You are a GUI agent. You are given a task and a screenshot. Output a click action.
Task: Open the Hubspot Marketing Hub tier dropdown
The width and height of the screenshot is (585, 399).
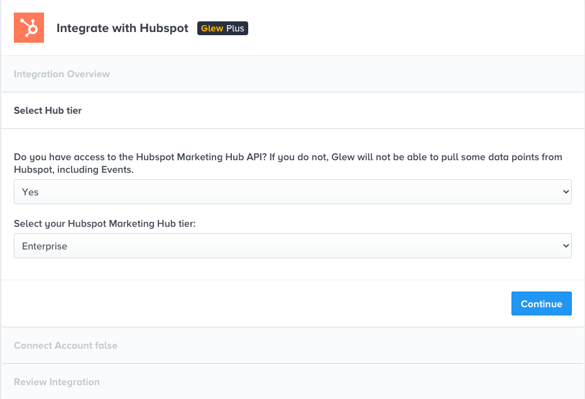(293, 246)
